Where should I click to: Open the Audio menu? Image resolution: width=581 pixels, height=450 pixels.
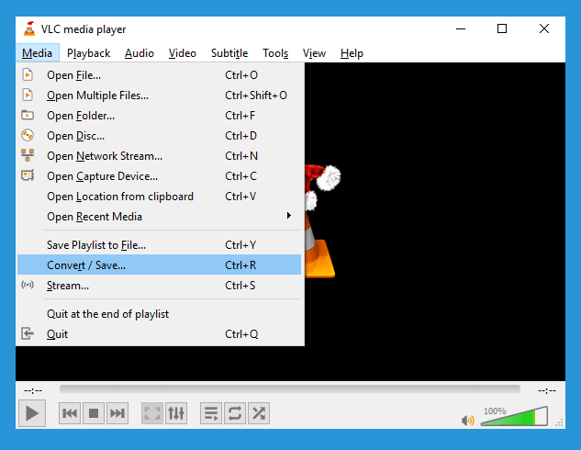pyautogui.click(x=140, y=53)
